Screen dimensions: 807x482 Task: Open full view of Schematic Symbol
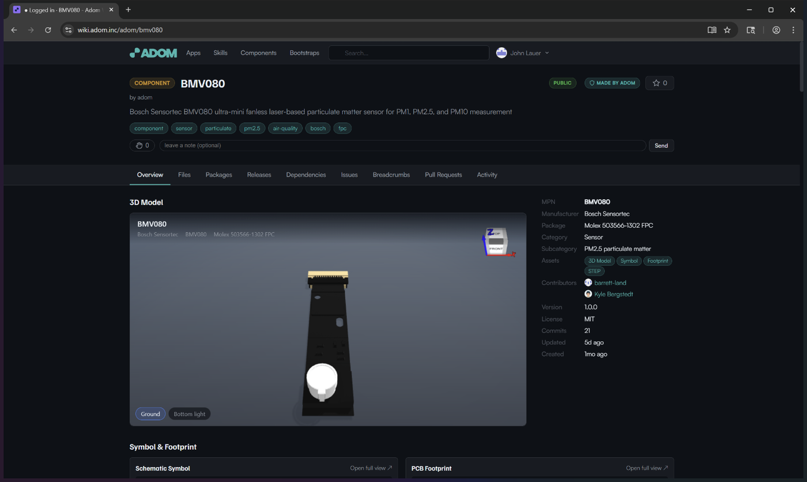pyautogui.click(x=371, y=468)
